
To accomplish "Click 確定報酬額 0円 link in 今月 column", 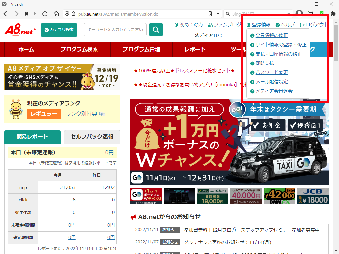I will [72, 237].
